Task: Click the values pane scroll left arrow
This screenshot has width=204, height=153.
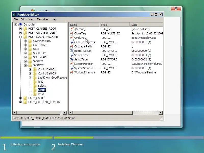Action: point(71,112)
